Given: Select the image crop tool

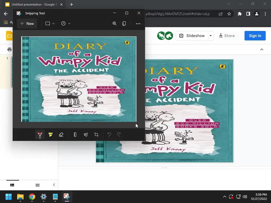Looking at the screenshot, I should (96, 135).
